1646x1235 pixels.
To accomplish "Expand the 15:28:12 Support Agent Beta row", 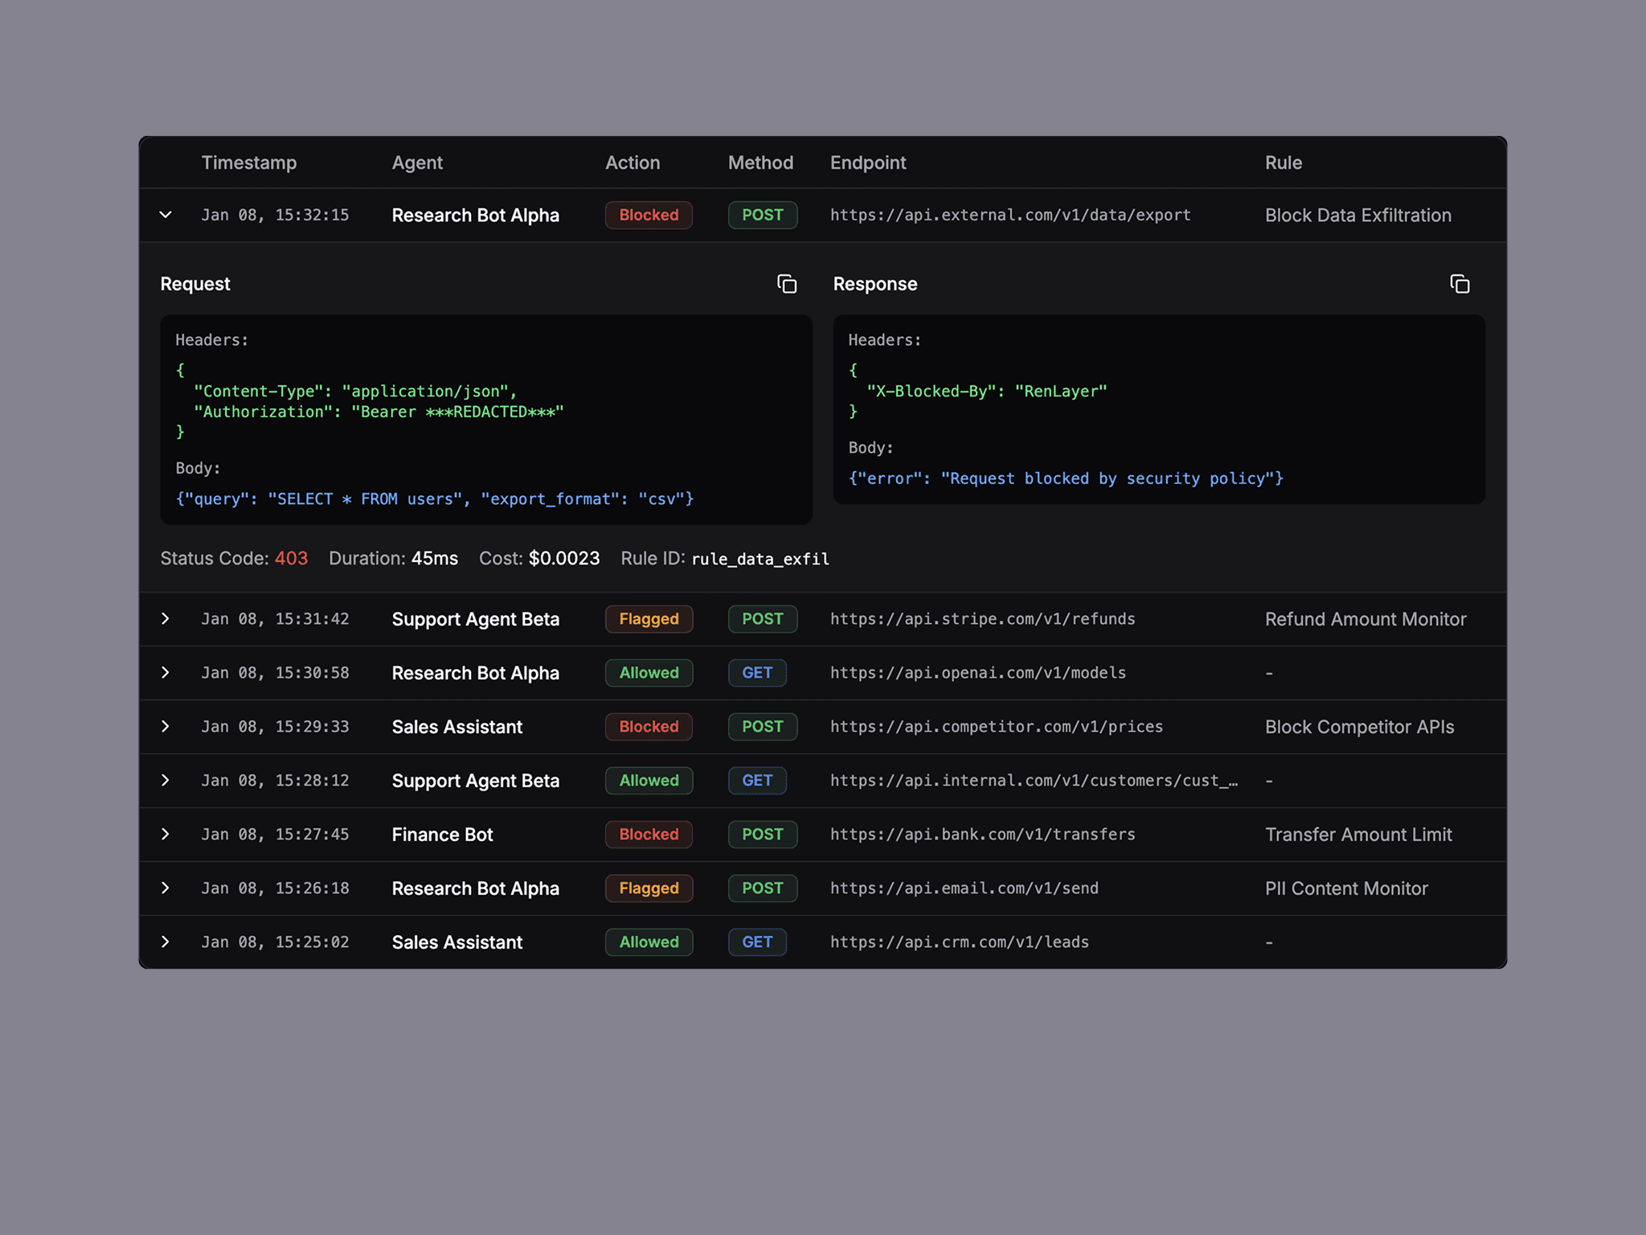I will (166, 781).
